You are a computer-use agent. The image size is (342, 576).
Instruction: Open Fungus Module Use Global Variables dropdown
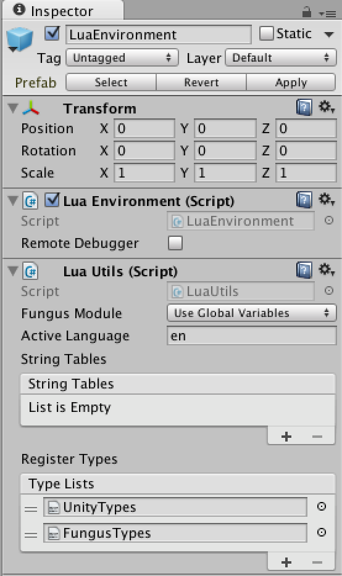point(251,313)
